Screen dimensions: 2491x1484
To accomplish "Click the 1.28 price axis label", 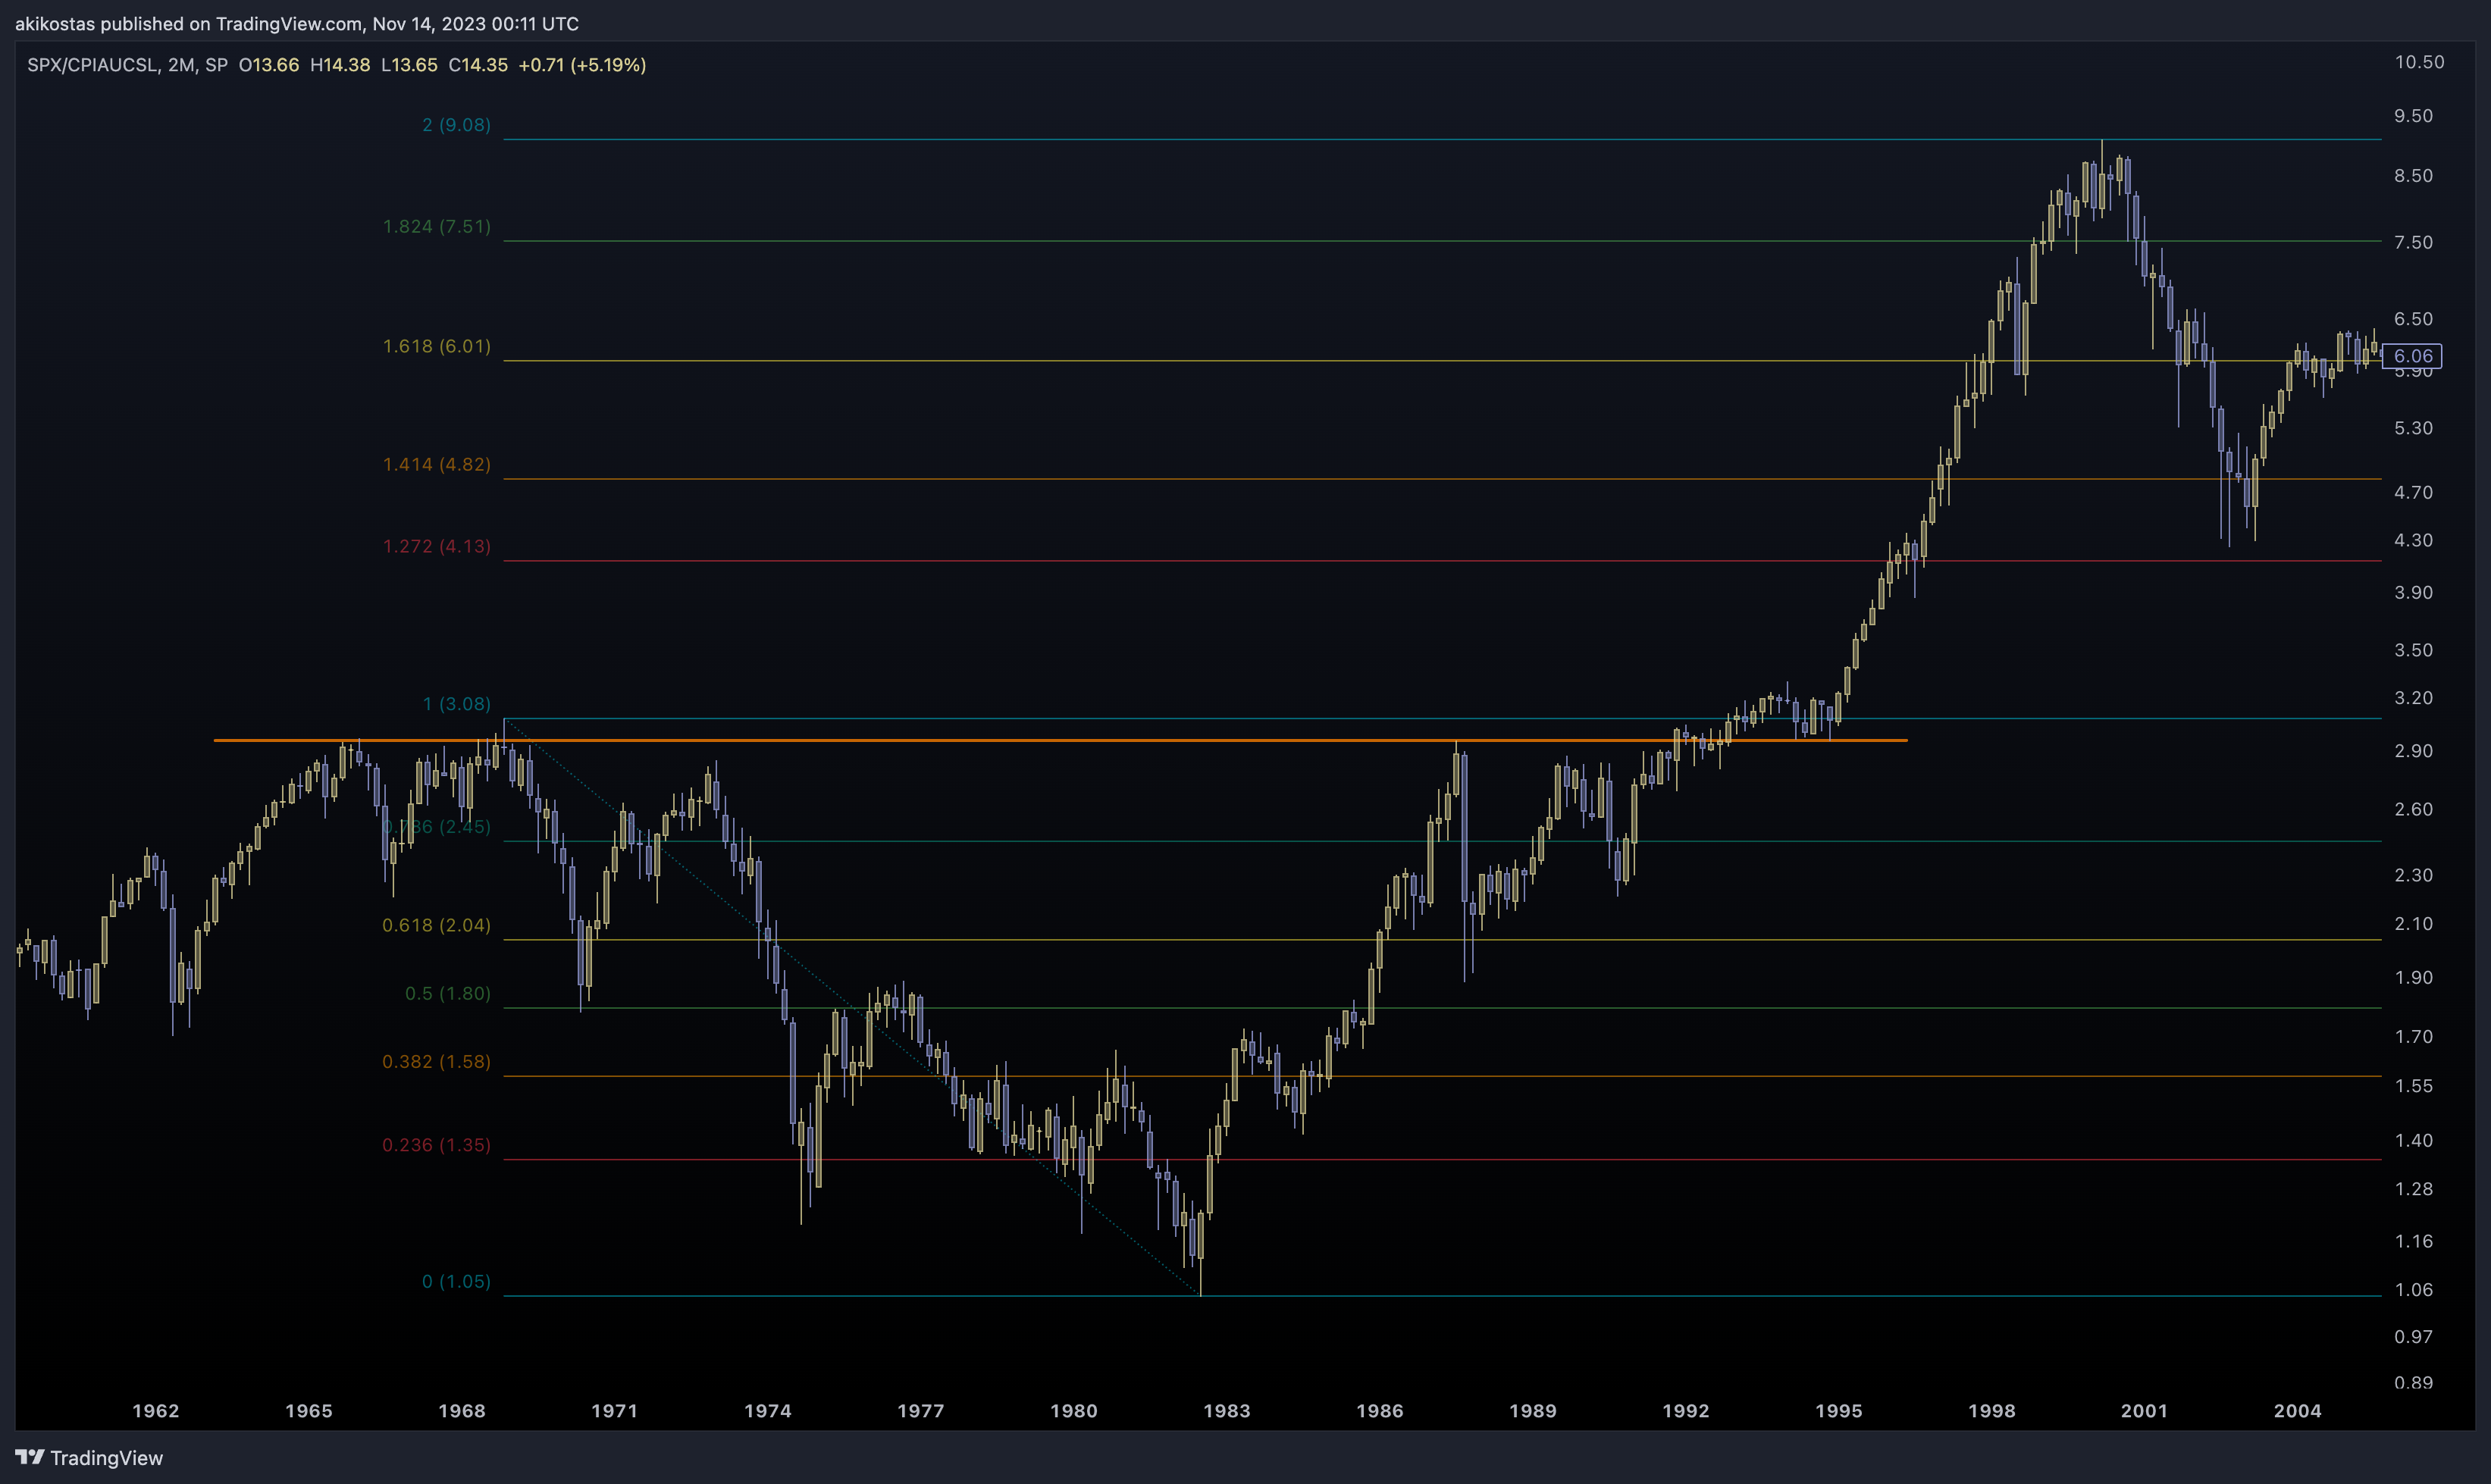I will tap(2413, 1189).
